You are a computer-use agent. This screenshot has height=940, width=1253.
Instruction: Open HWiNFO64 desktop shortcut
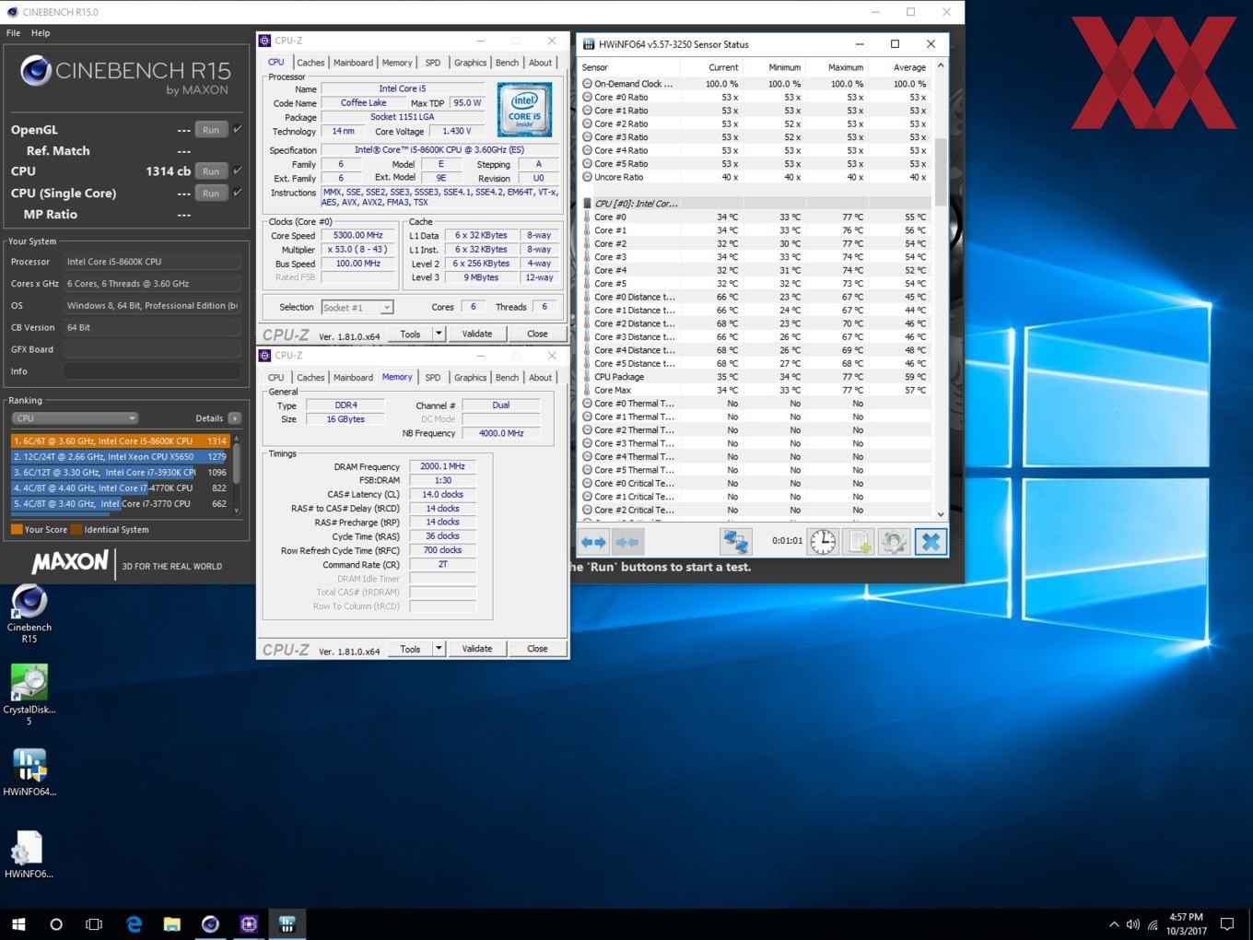tap(29, 772)
